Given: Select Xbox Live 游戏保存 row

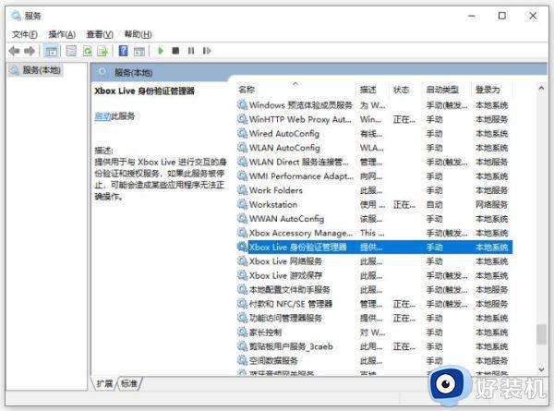Looking at the screenshot, I should [375, 275].
